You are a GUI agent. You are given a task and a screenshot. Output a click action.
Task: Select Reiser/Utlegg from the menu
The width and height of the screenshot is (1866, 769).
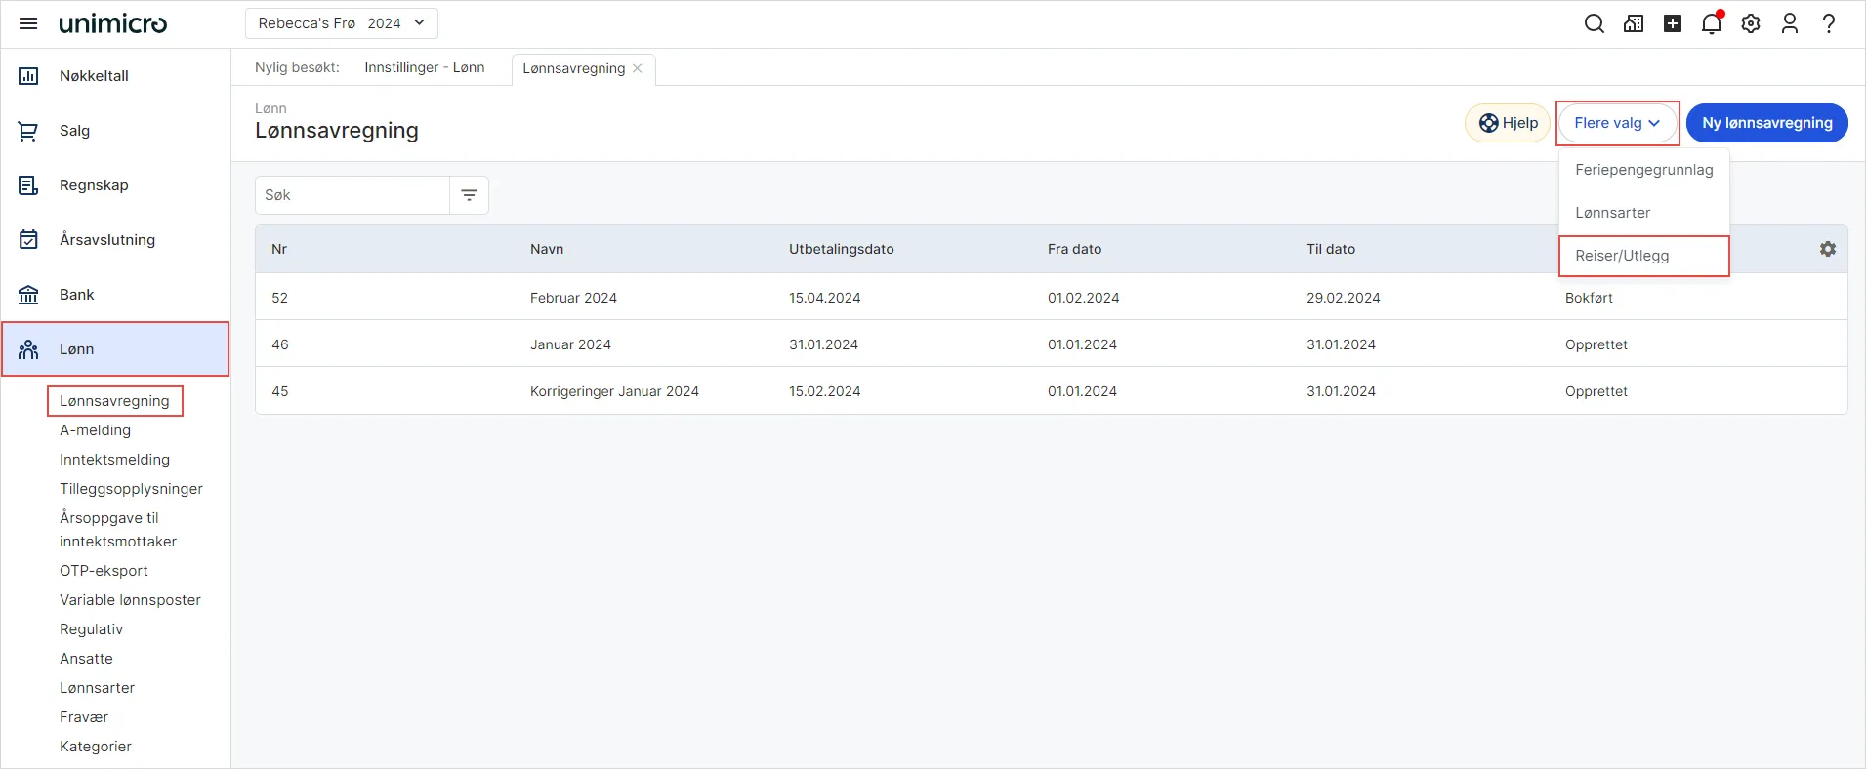point(1622,256)
